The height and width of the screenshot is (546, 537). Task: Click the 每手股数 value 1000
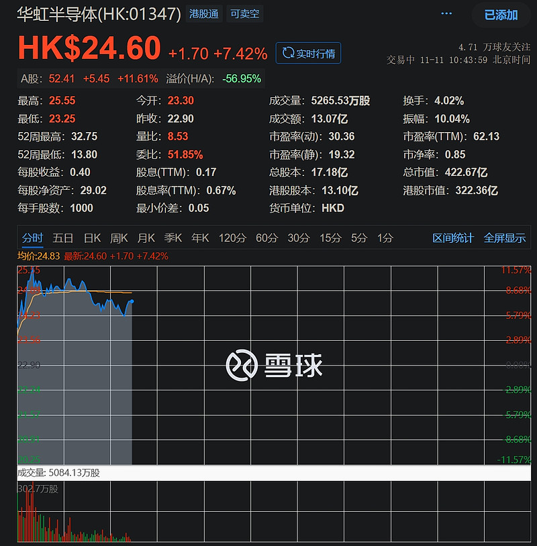81,208
